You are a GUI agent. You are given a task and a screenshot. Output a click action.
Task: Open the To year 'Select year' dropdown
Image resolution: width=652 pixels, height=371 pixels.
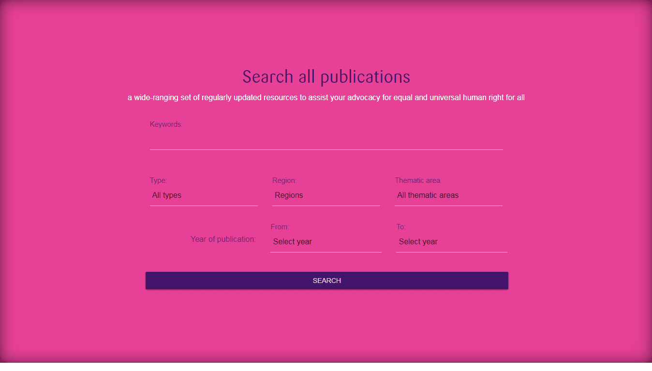click(x=451, y=242)
